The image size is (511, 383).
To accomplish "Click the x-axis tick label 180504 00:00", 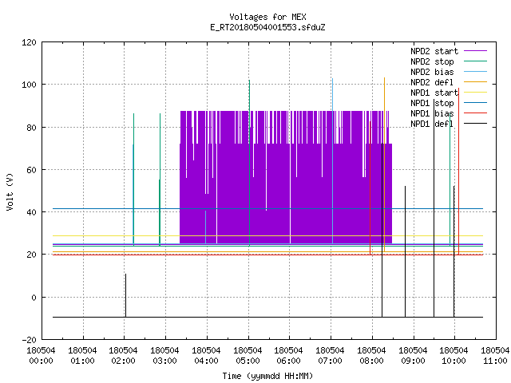I will tap(41, 356).
